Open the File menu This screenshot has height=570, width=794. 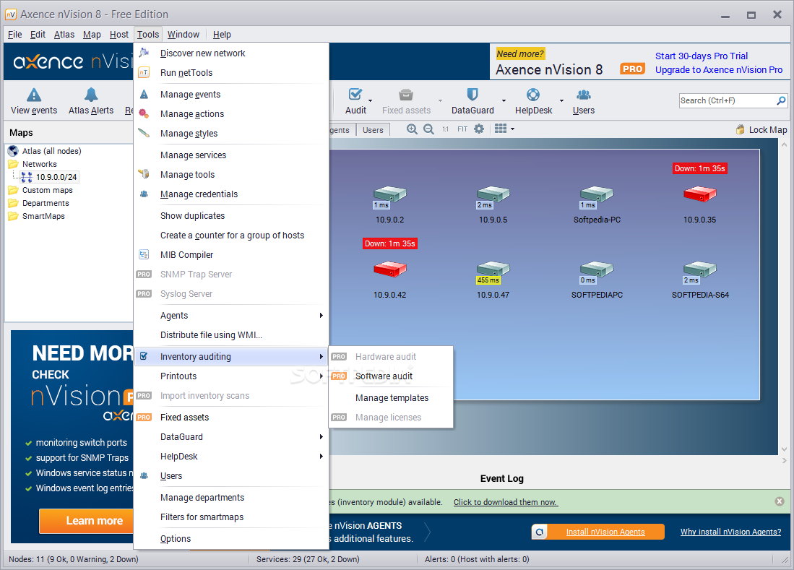(14, 35)
